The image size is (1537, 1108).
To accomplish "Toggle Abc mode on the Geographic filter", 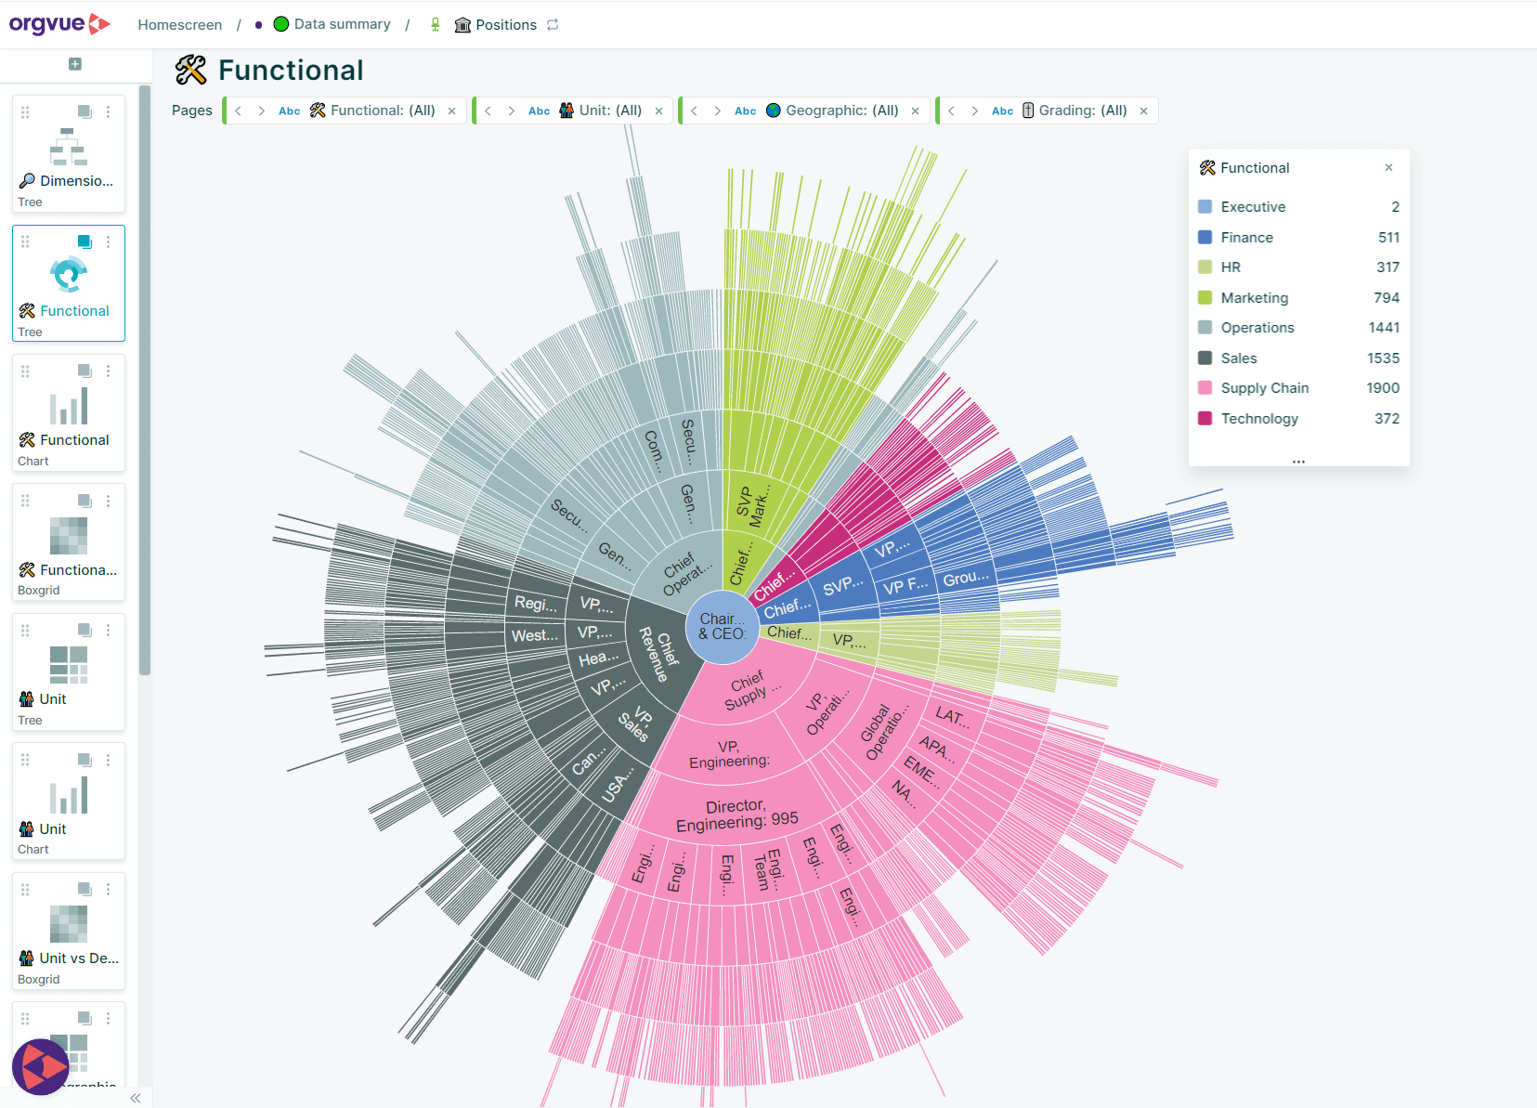I will [746, 111].
